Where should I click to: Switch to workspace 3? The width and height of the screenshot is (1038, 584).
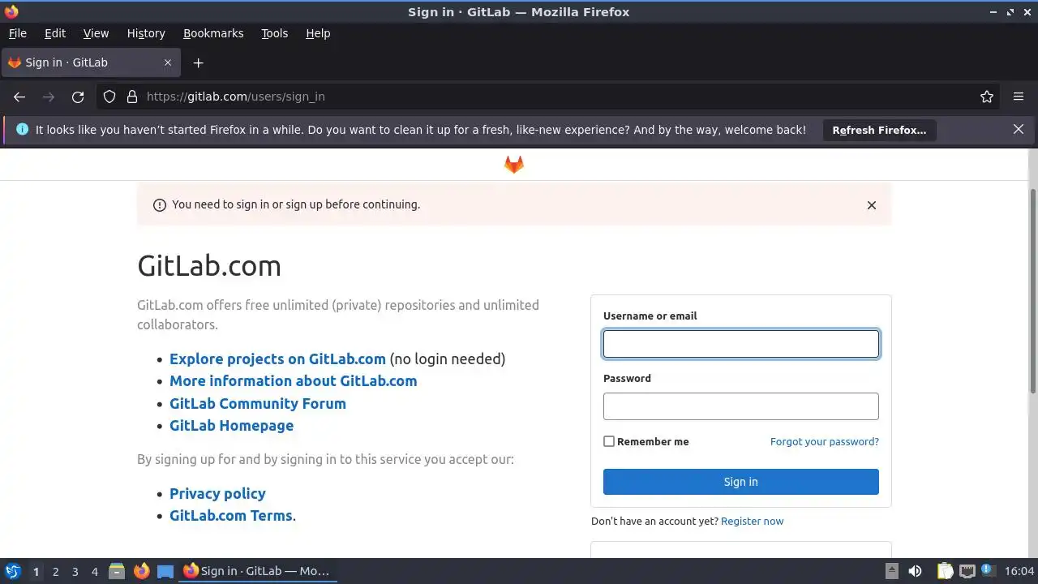pos(75,571)
